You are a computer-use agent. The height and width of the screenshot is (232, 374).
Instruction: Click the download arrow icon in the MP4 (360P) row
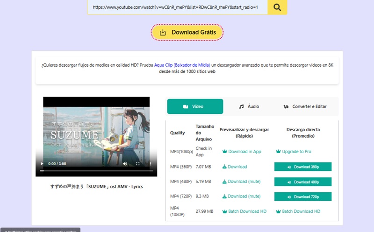tap(224, 167)
